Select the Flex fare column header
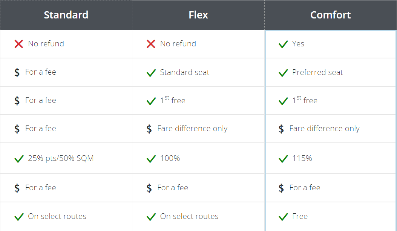The height and width of the screenshot is (231, 397). click(198, 15)
